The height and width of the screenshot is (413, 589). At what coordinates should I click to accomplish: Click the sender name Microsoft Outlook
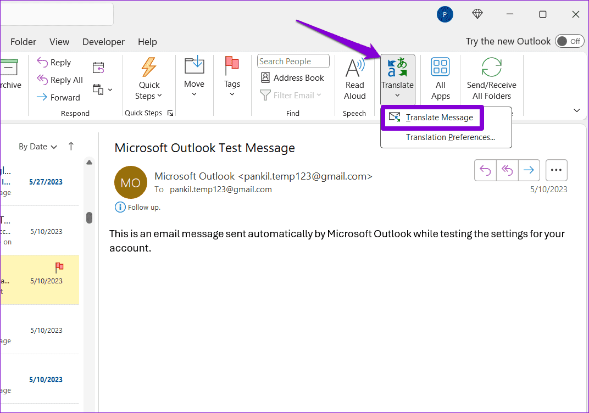(x=195, y=176)
